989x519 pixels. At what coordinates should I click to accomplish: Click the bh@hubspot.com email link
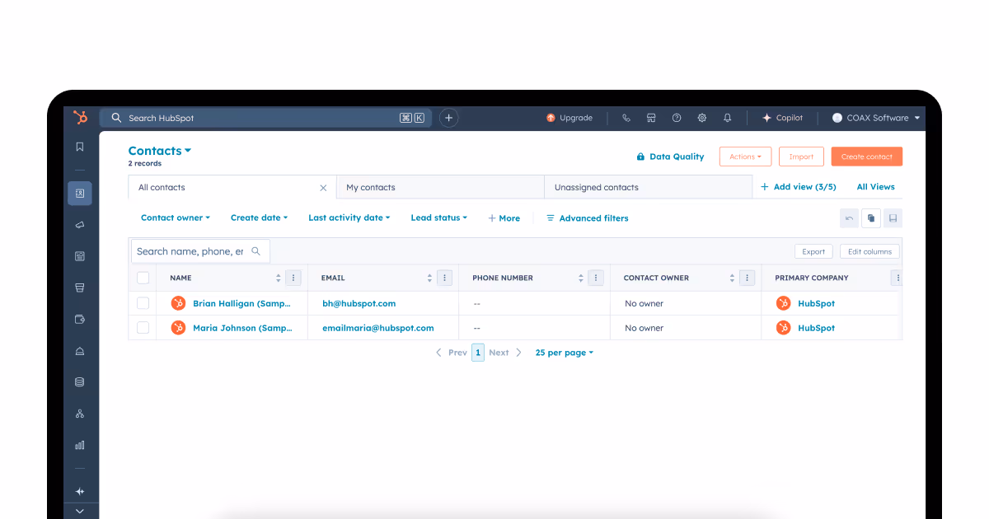(359, 303)
